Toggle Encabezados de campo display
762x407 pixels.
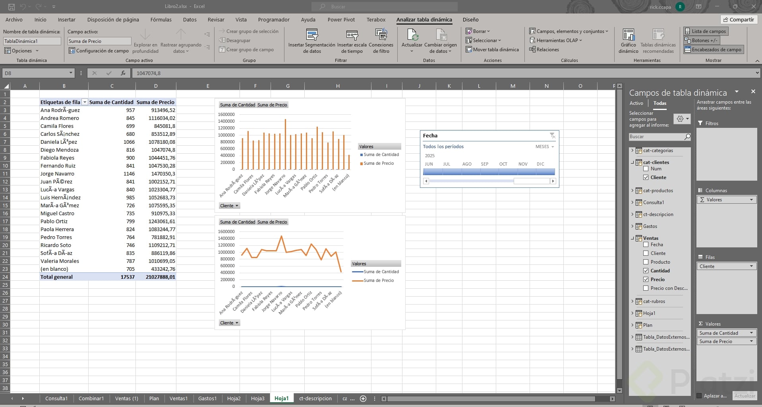[x=713, y=50]
